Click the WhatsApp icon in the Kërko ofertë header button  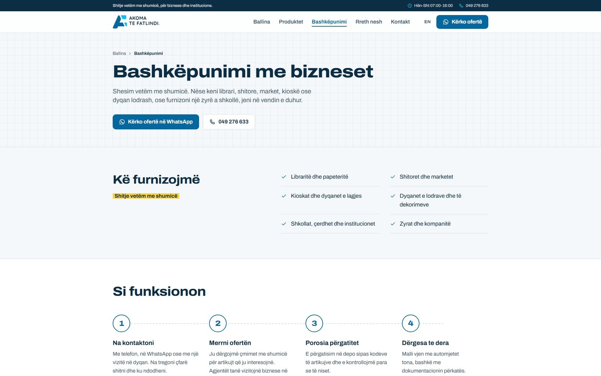pyautogui.click(x=445, y=22)
